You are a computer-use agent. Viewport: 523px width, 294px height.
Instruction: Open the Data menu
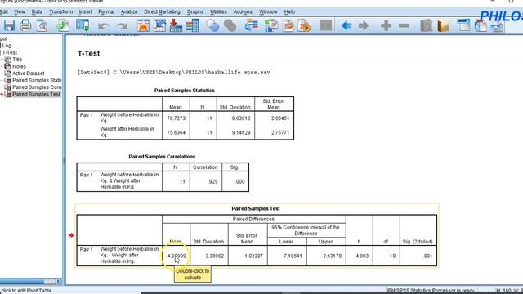[x=37, y=11]
